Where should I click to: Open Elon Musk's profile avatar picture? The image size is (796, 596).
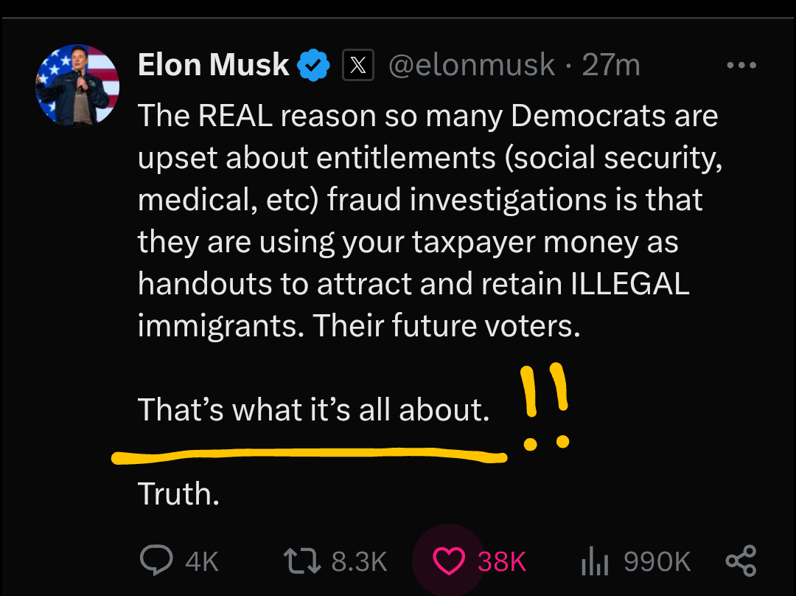coord(77,86)
